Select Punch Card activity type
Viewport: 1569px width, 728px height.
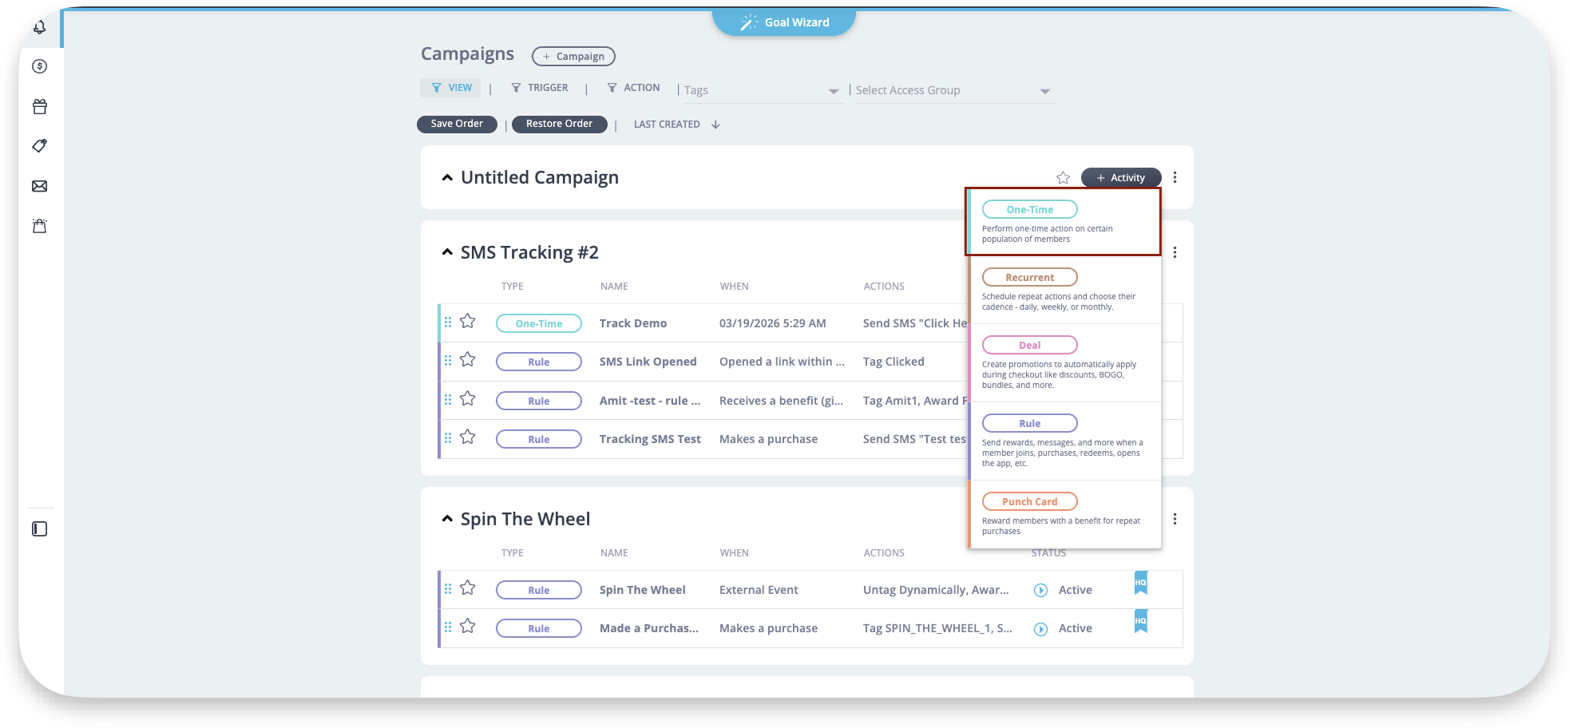tap(1029, 501)
